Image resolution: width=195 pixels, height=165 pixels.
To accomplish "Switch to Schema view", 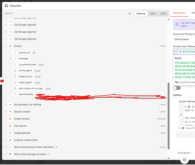I will pyautogui.click(x=141, y=14).
